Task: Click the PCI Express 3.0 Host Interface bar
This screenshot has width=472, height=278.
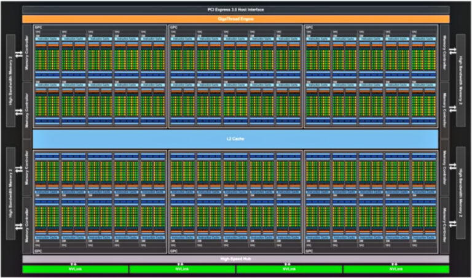Action: 236,10
